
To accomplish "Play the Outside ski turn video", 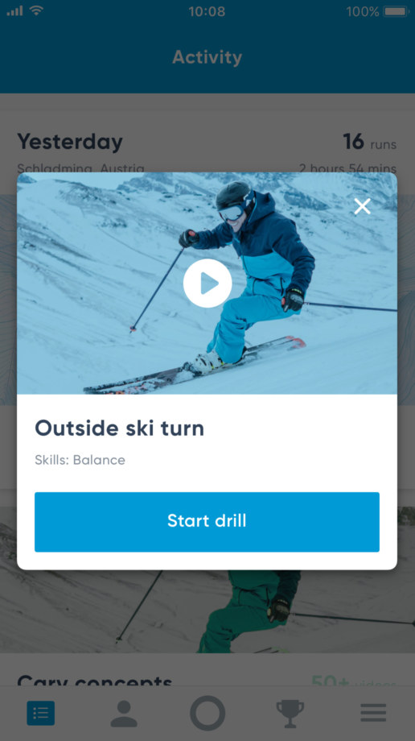I will pyautogui.click(x=207, y=283).
